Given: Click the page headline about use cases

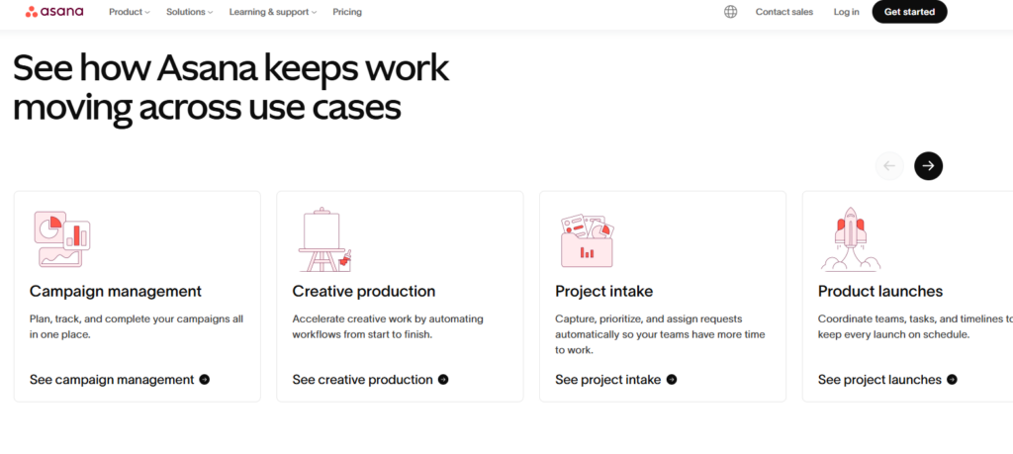Looking at the screenshot, I should (x=230, y=88).
